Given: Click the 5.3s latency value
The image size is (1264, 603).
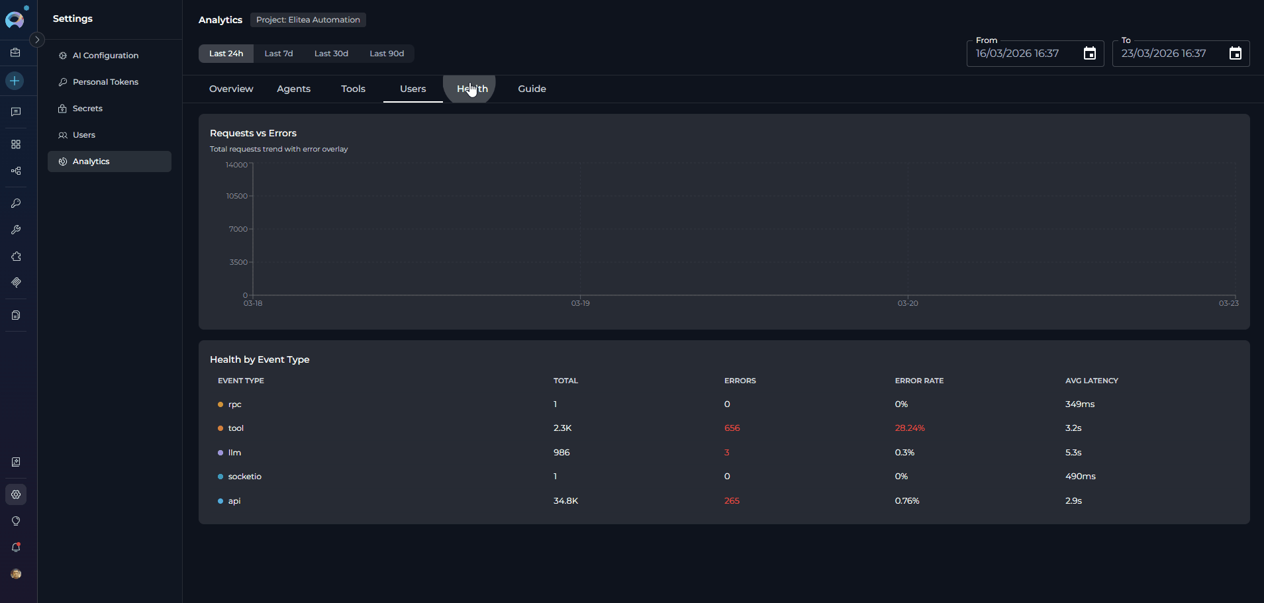Looking at the screenshot, I should pyautogui.click(x=1073, y=453).
